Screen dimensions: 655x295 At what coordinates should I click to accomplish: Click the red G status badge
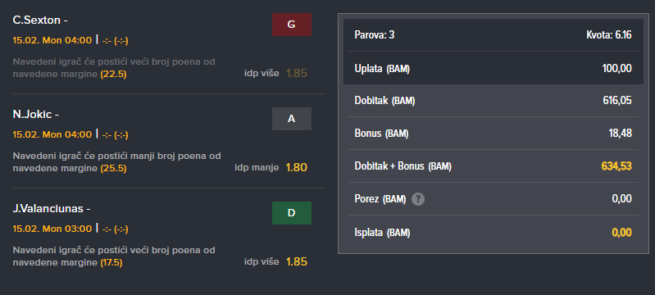click(x=292, y=25)
